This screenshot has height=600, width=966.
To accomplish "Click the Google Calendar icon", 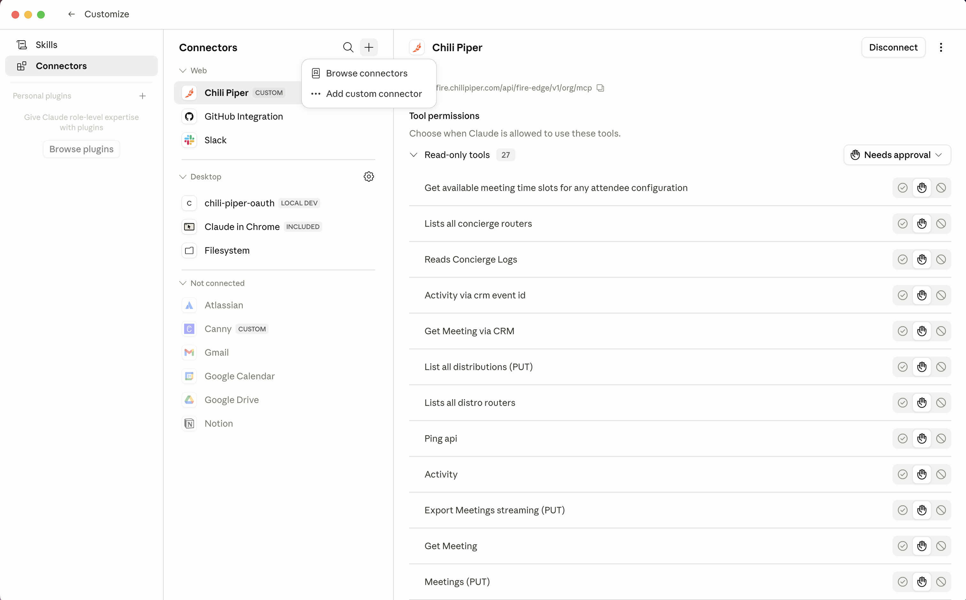I will 189,376.
